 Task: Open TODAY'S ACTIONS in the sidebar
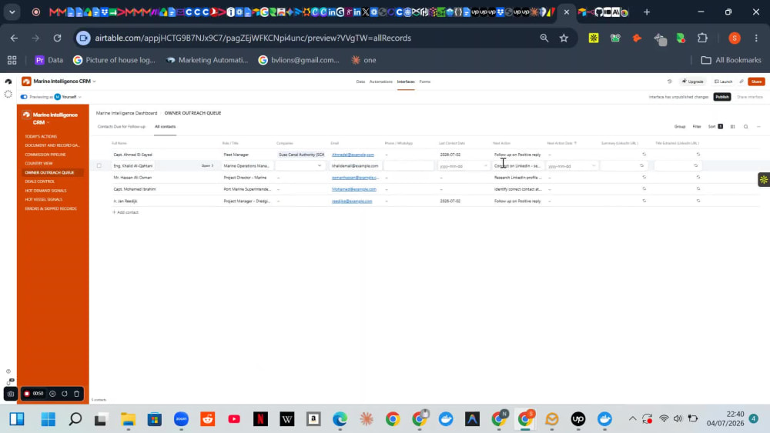(x=41, y=136)
